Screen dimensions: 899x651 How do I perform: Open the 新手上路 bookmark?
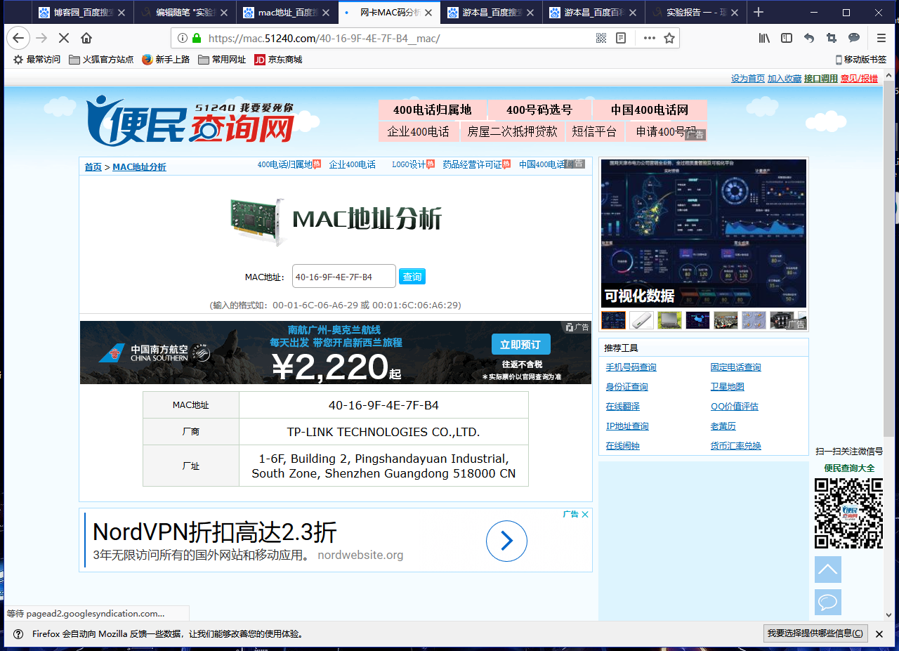pos(166,60)
